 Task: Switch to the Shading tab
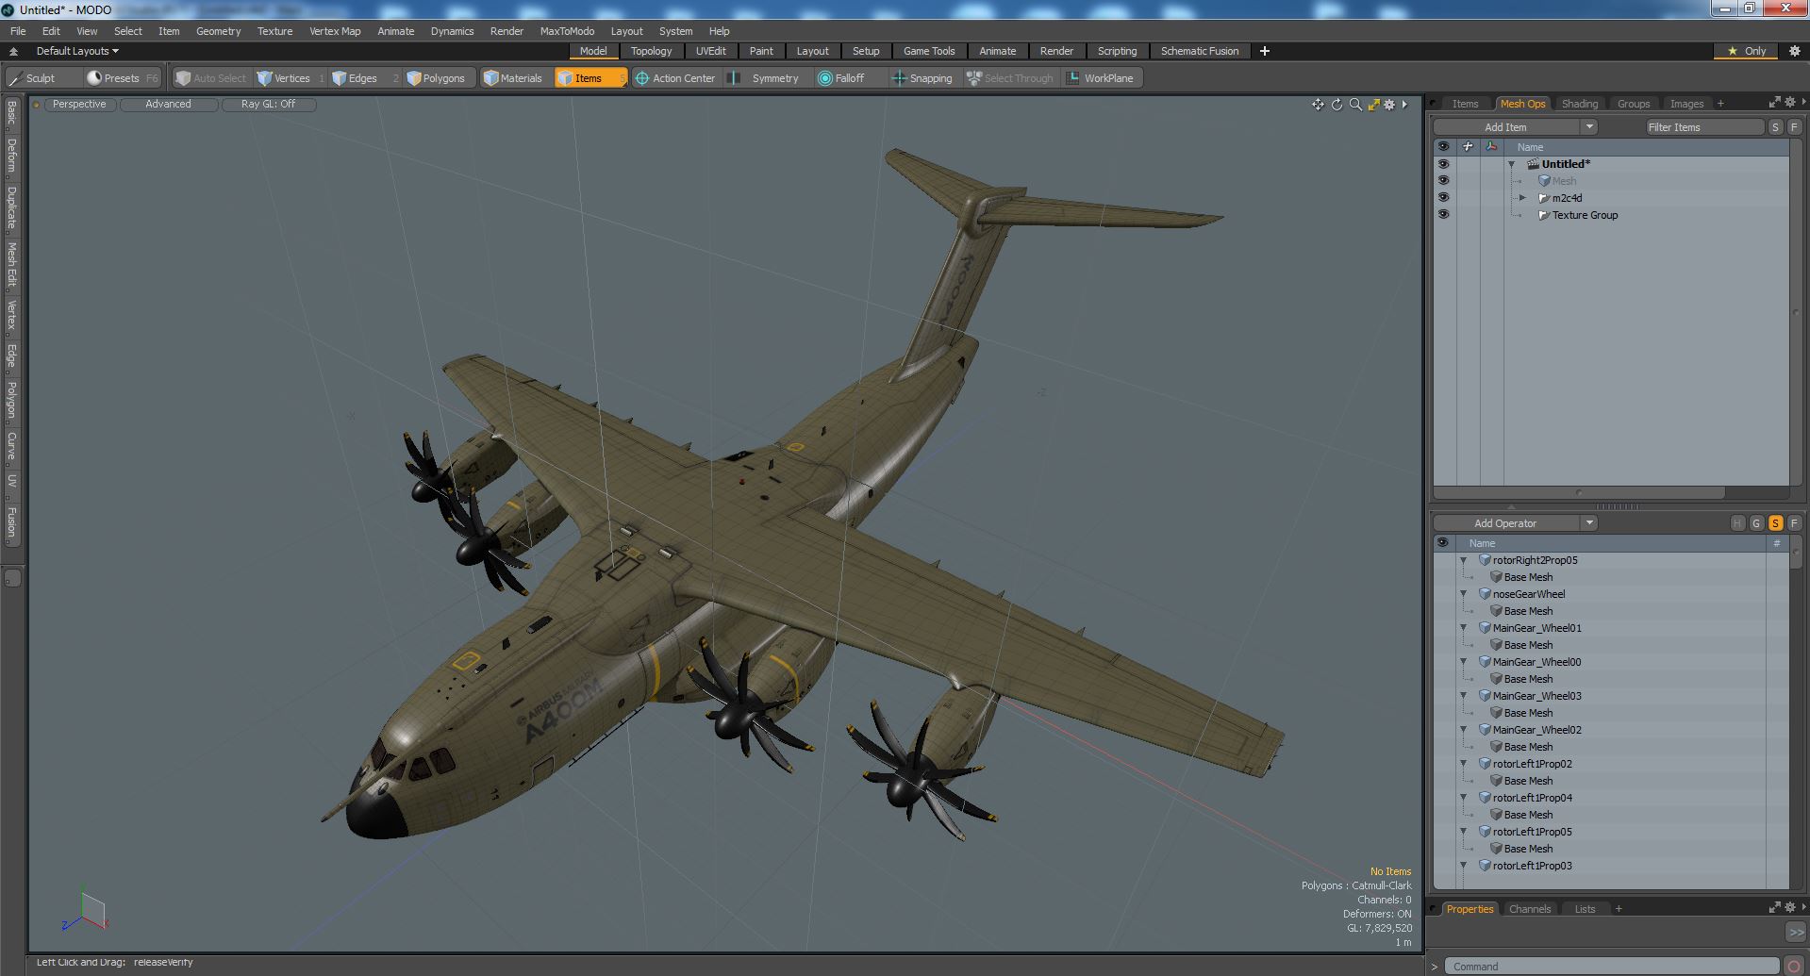[x=1579, y=104]
